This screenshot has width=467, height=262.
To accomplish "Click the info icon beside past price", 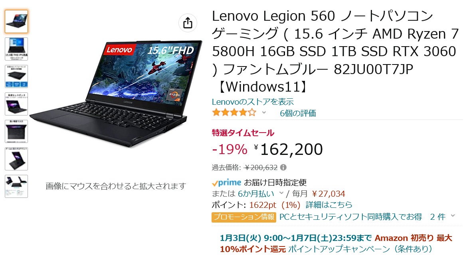I will (283, 168).
